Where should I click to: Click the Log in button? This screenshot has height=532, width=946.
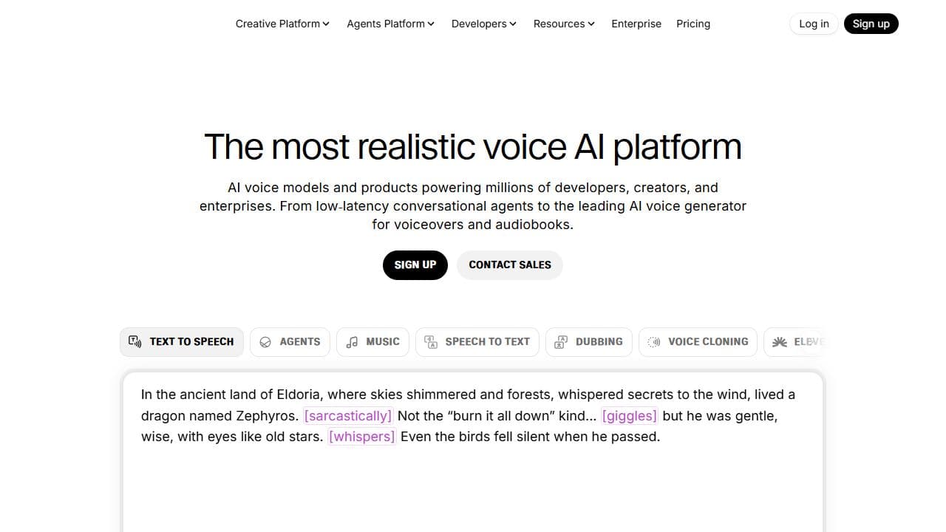tap(814, 24)
